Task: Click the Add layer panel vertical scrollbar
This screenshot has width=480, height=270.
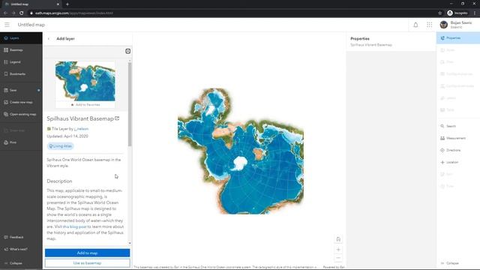Action: (x=130, y=104)
